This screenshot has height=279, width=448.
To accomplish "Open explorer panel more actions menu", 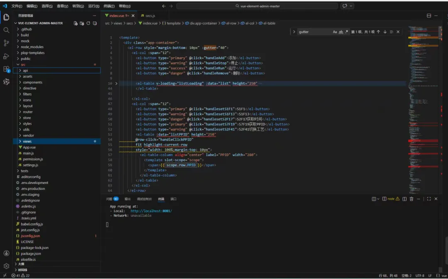I will 94,15.
